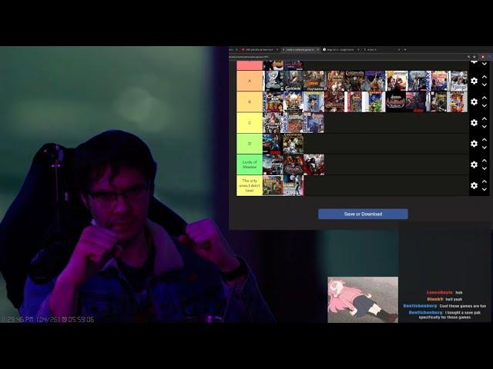Click 'The only ones I didn't beat' label
This screenshot has width=493, height=369.
tap(250, 185)
